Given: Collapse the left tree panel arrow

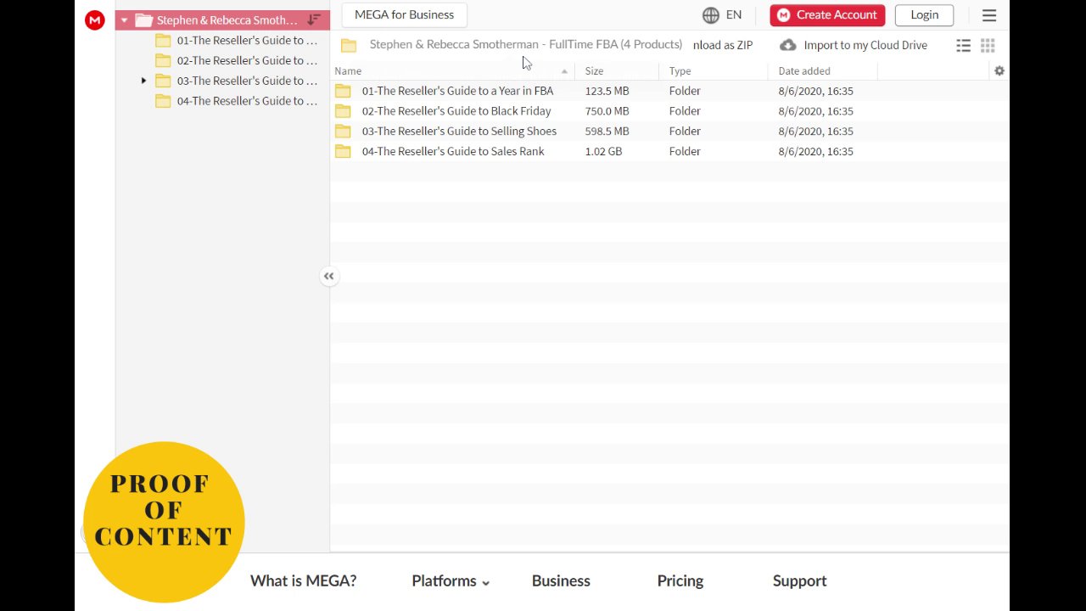Looking at the screenshot, I should pyautogui.click(x=329, y=276).
